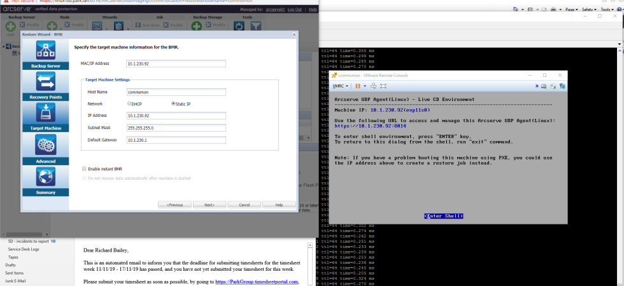Click the arcserve01 managed-by link
This screenshot has height=286, width=624.
pos(274,9)
